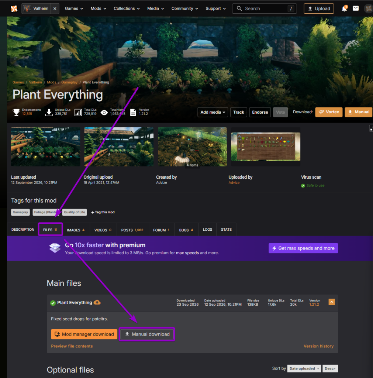Open the fourth inventory screenshot thumbnail
The height and width of the screenshot is (378, 373).
(266, 147)
